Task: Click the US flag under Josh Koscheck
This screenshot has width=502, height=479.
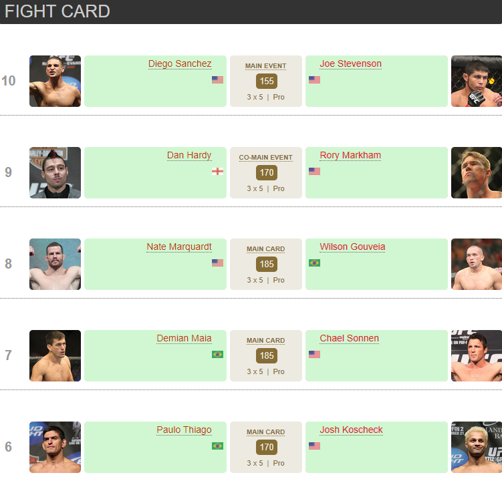Action: tap(314, 446)
